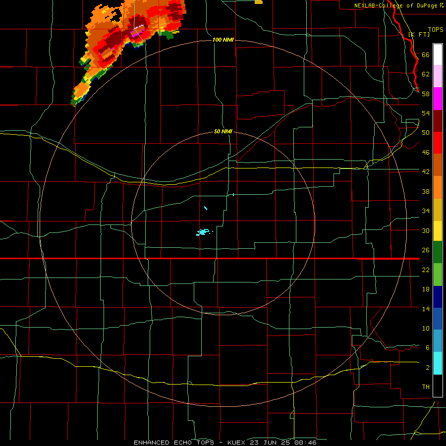This screenshot has width=446, height=446.
Task: Click the '66' legend value
Action: 426,55
